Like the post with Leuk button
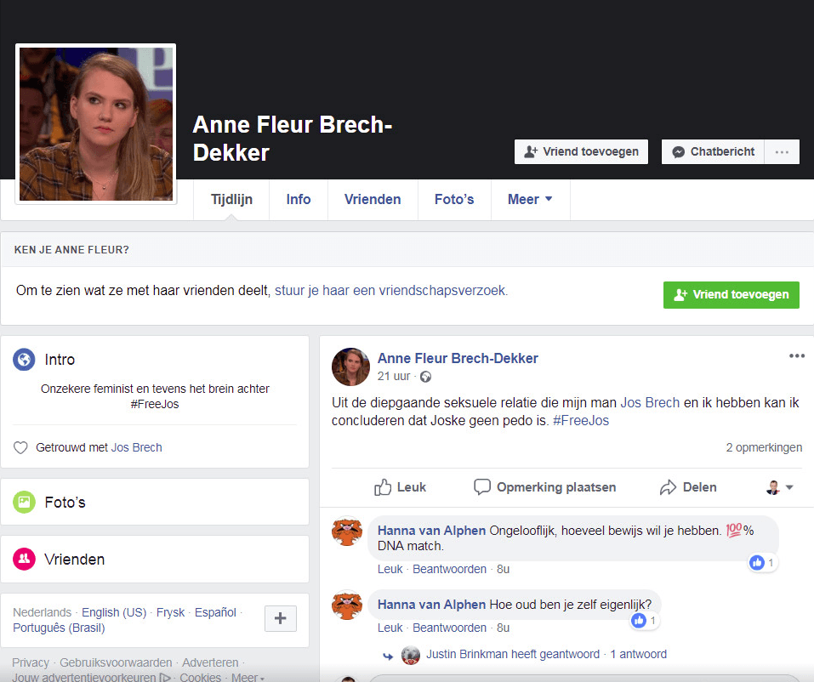The width and height of the screenshot is (814, 682). (401, 487)
